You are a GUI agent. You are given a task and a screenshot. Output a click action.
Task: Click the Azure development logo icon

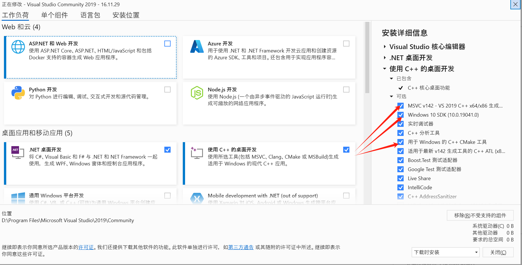(197, 47)
